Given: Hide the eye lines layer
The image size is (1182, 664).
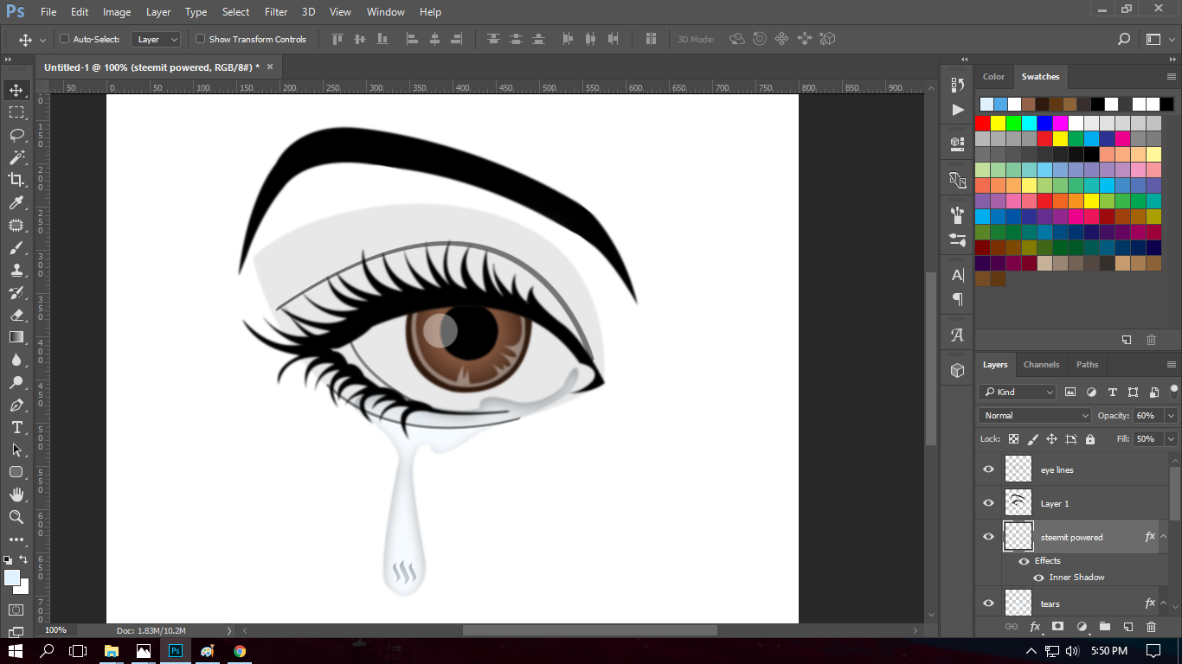Looking at the screenshot, I should click(988, 469).
